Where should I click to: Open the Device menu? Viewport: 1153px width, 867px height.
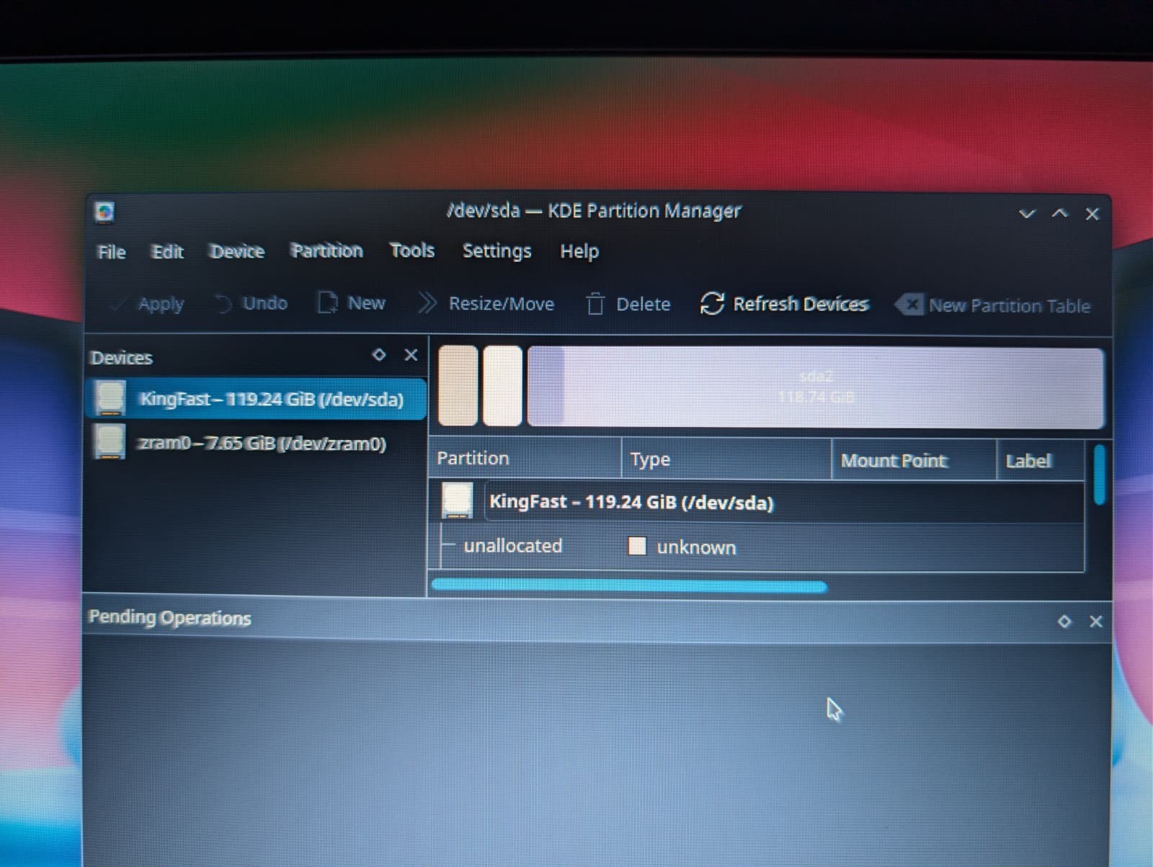237,251
